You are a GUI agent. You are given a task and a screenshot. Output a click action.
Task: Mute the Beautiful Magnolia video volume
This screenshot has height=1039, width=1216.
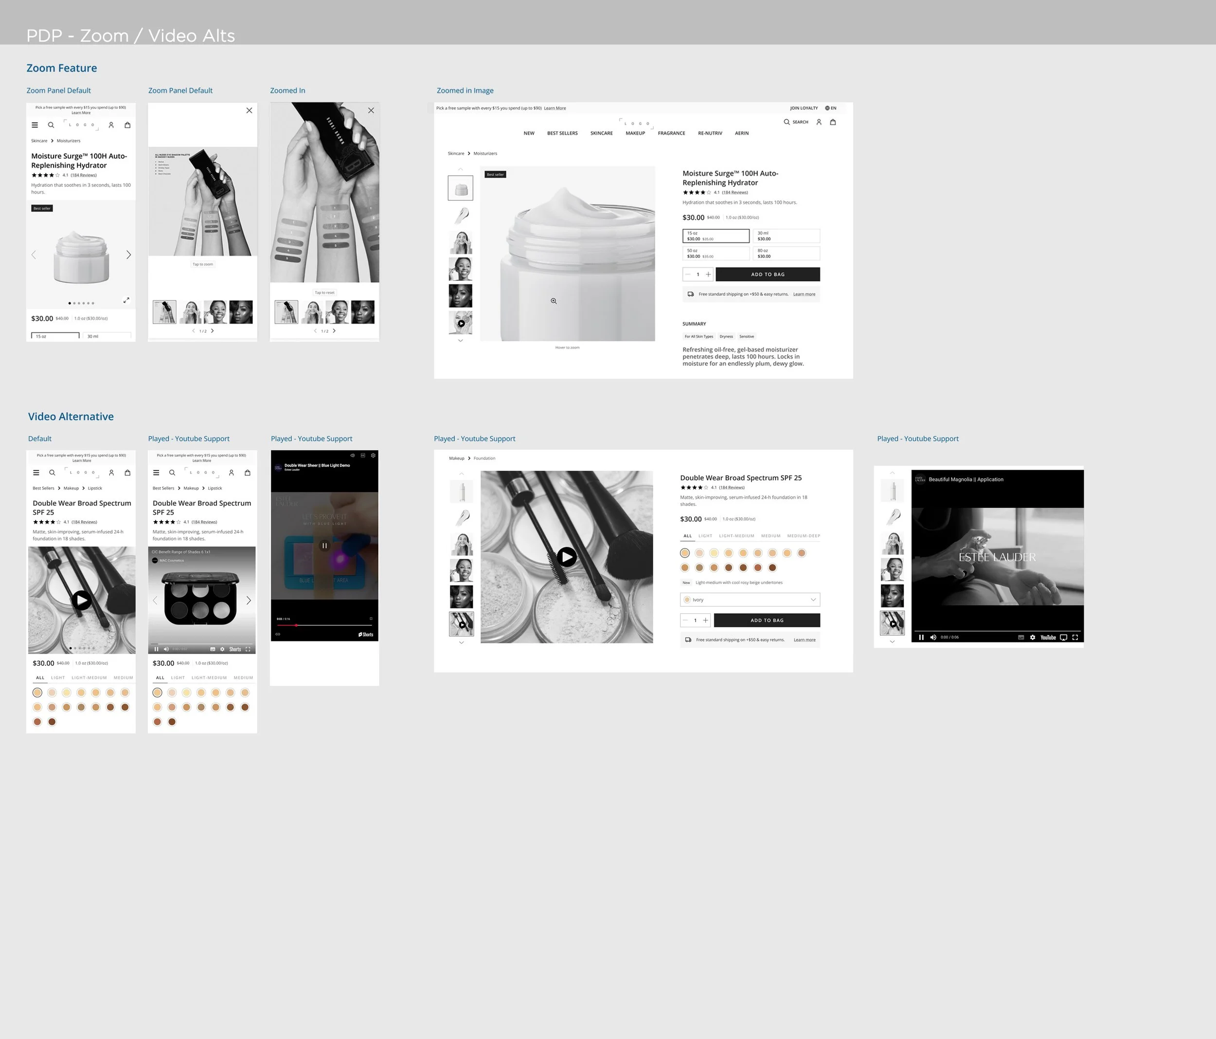click(x=933, y=637)
